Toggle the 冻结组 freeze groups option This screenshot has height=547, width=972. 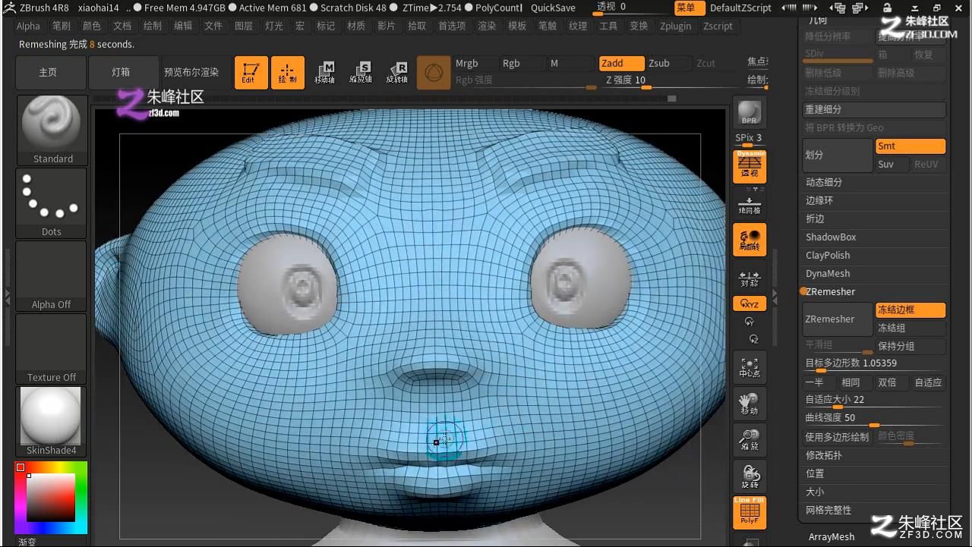coord(910,329)
